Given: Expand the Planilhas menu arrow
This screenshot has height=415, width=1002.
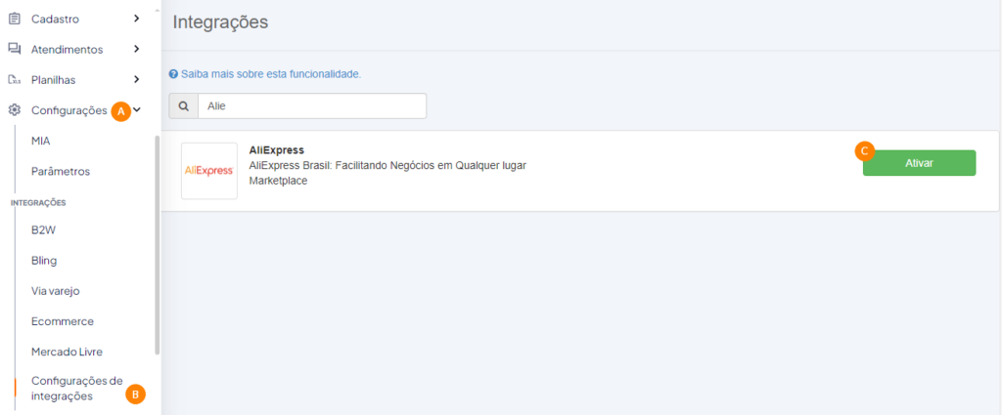Looking at the screenshot, I should (x=136, y=79).
